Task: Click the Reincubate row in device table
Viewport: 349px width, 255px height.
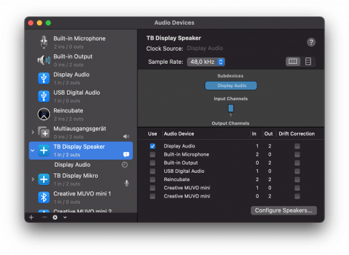Action: click(x=231, y=180)
